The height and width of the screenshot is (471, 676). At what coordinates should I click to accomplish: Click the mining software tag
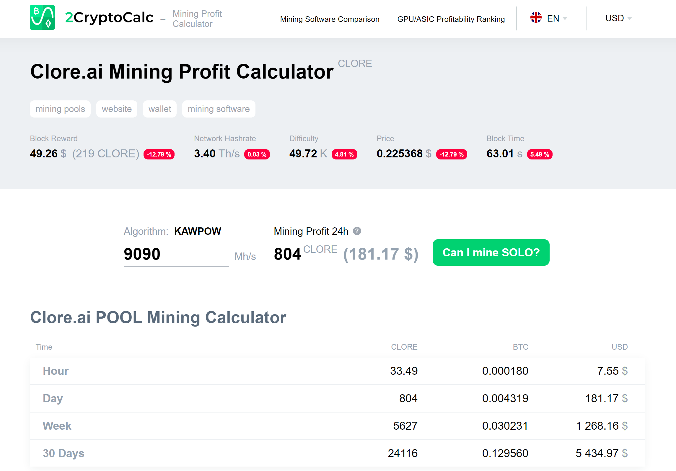click(218, 109)
